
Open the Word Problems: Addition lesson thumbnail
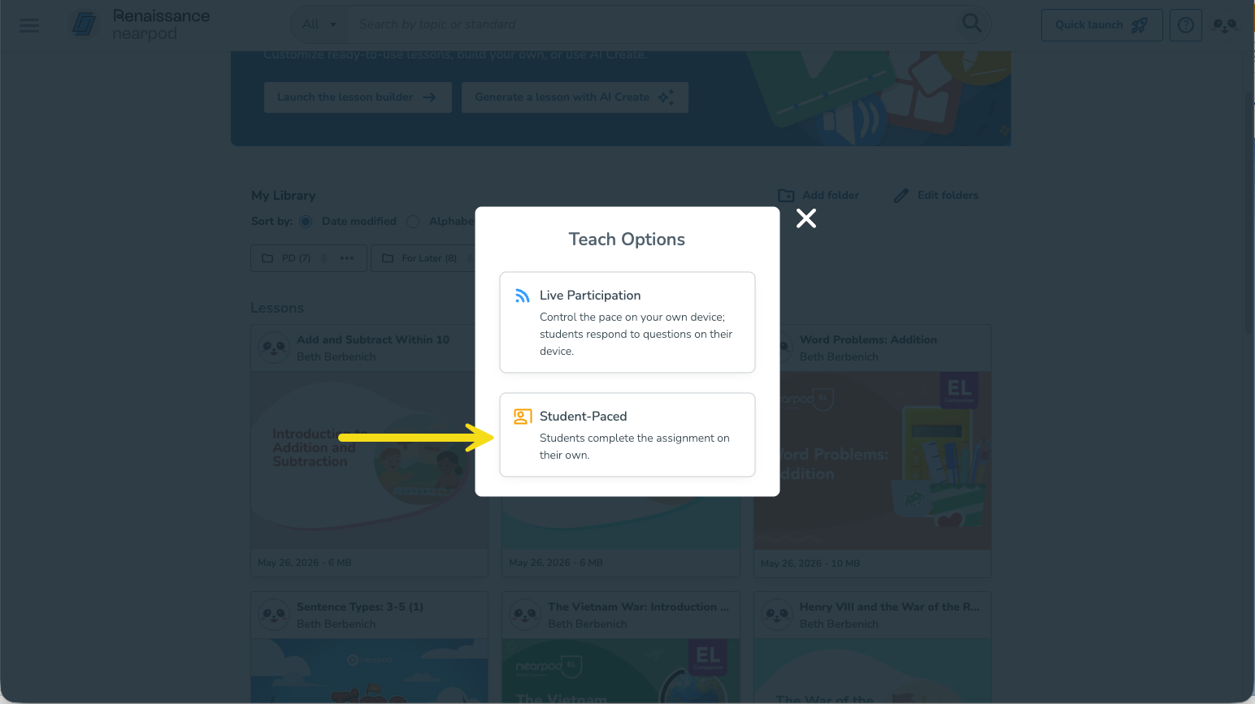pos(872,460)
